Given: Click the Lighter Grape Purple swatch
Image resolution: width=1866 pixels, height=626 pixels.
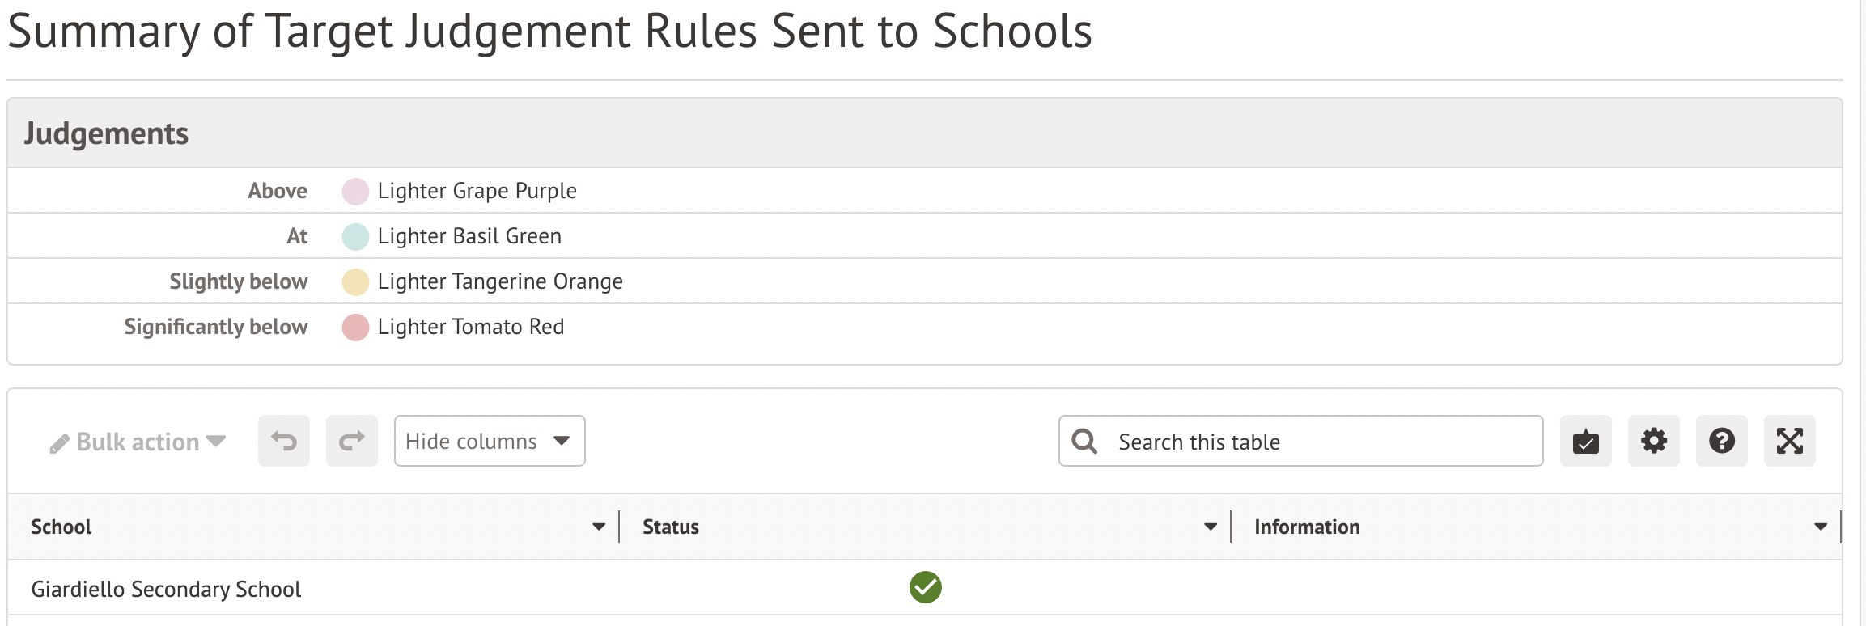Looking at the screenshot, I should [355, 192].
